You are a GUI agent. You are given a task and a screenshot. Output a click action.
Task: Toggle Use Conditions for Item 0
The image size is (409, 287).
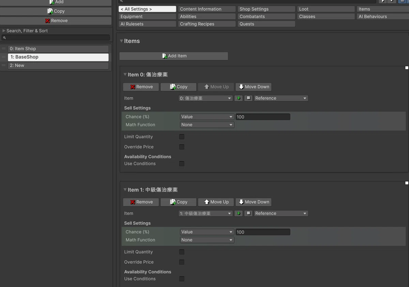pos(182,164)
